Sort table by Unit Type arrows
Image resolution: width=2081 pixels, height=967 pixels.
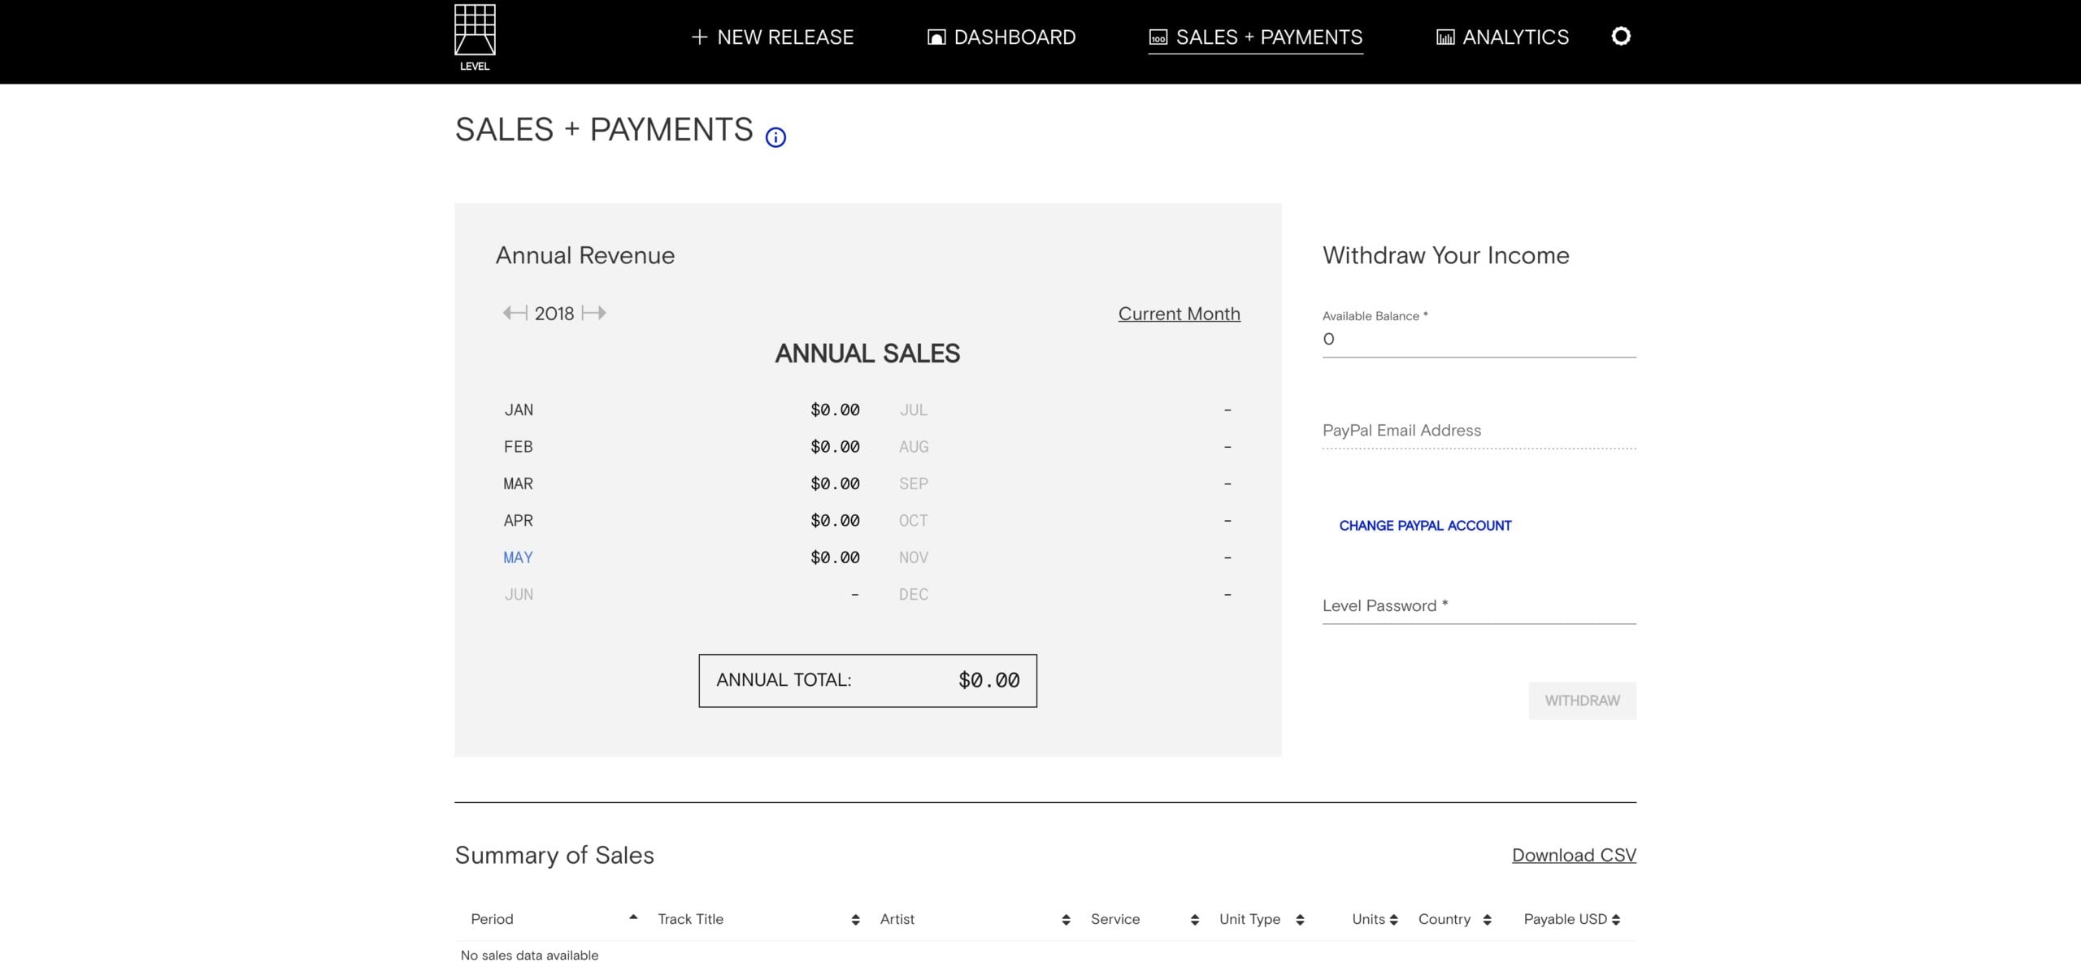1300,919
